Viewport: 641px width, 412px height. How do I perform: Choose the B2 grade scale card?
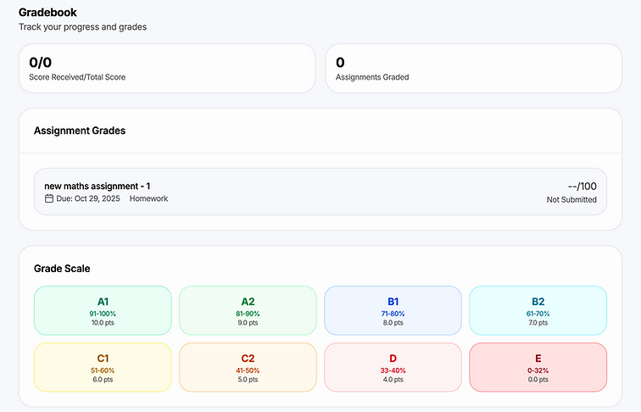click(x=538, y=310)
